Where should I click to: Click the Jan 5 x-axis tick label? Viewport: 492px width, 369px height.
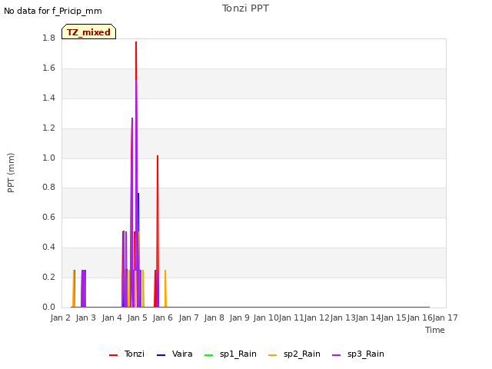pyautogui.click(x=137, y=317)
